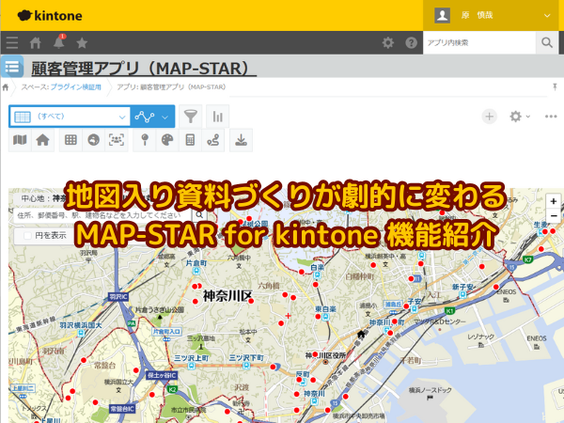Image resolution: width=564 pixels, height=423 pixels.
Task: Click the home icon in MAP-STAR toolbar
Action: pyautogui.click(x=43, y=140)
